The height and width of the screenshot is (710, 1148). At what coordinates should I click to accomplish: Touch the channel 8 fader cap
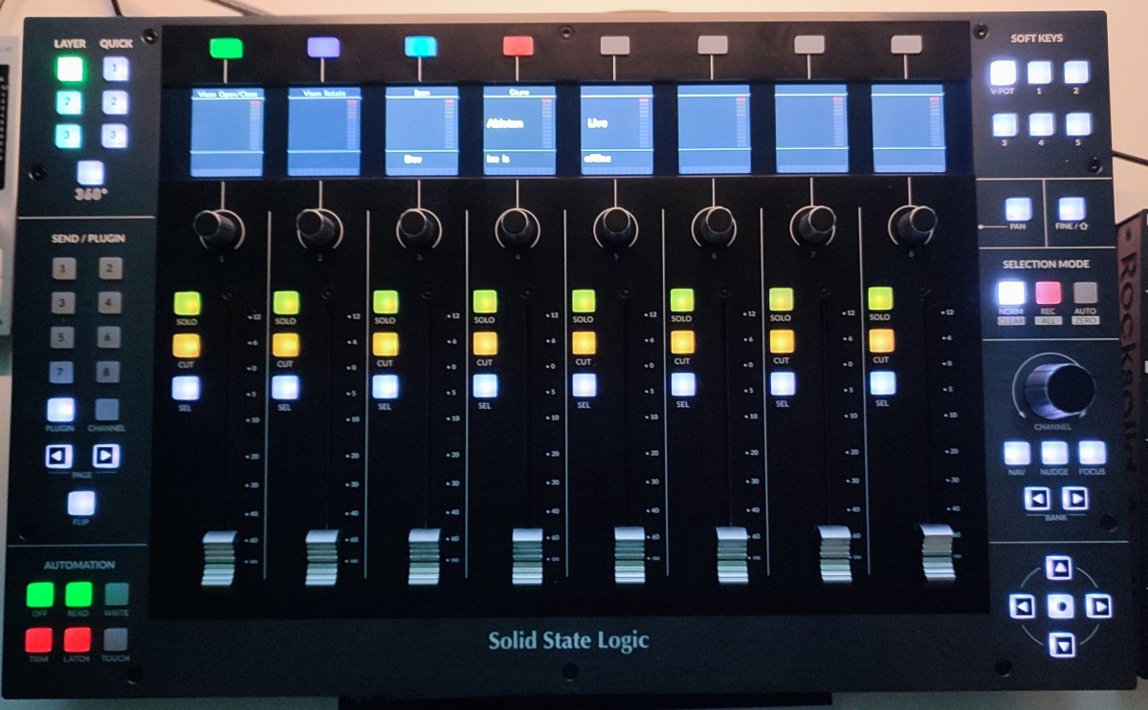(938, 551)
